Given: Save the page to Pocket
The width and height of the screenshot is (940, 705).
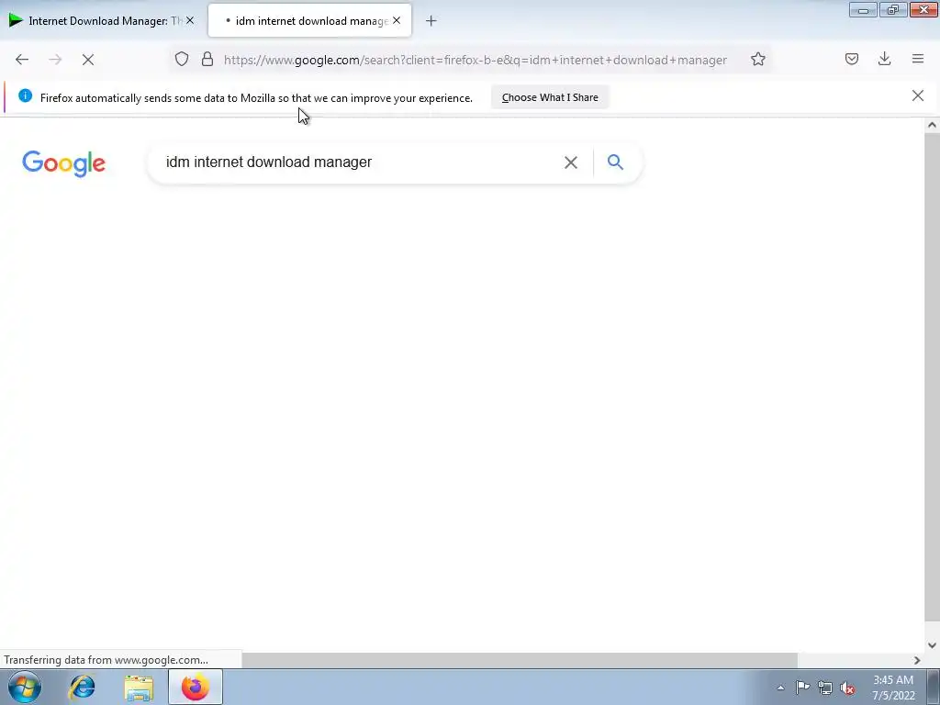Looking at the screenshot, I should (x=852, y=59).
